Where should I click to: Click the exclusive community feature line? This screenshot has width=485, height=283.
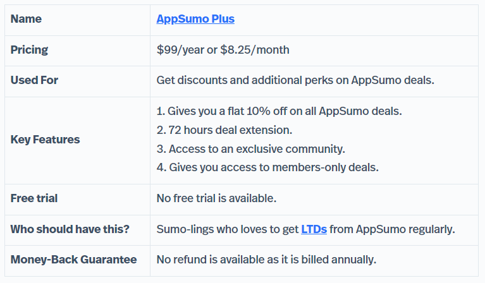[250, 149]
